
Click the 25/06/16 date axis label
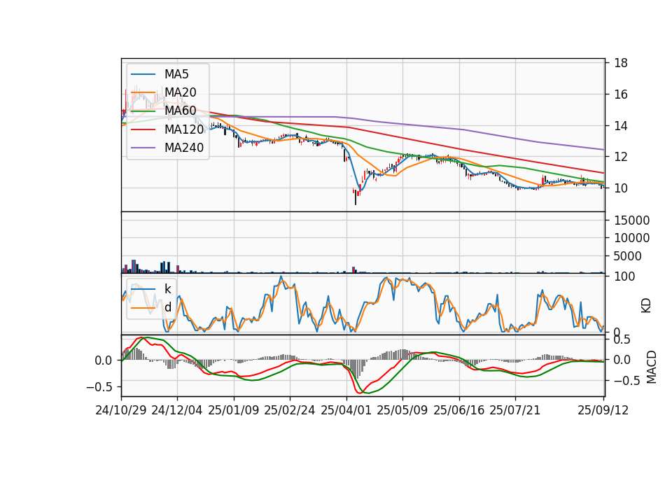point(459,410)
